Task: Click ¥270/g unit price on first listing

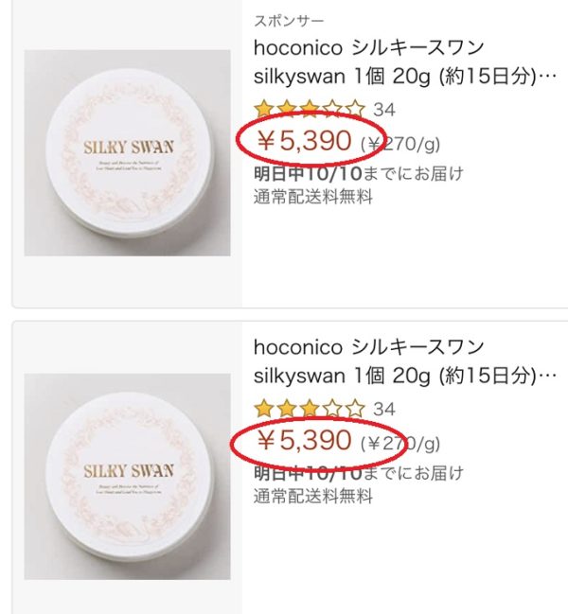Action: pyautogui.click(x=400, y=144)
